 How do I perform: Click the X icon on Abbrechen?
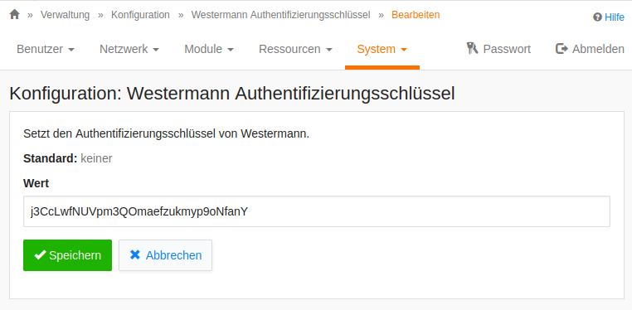[135, 254]
